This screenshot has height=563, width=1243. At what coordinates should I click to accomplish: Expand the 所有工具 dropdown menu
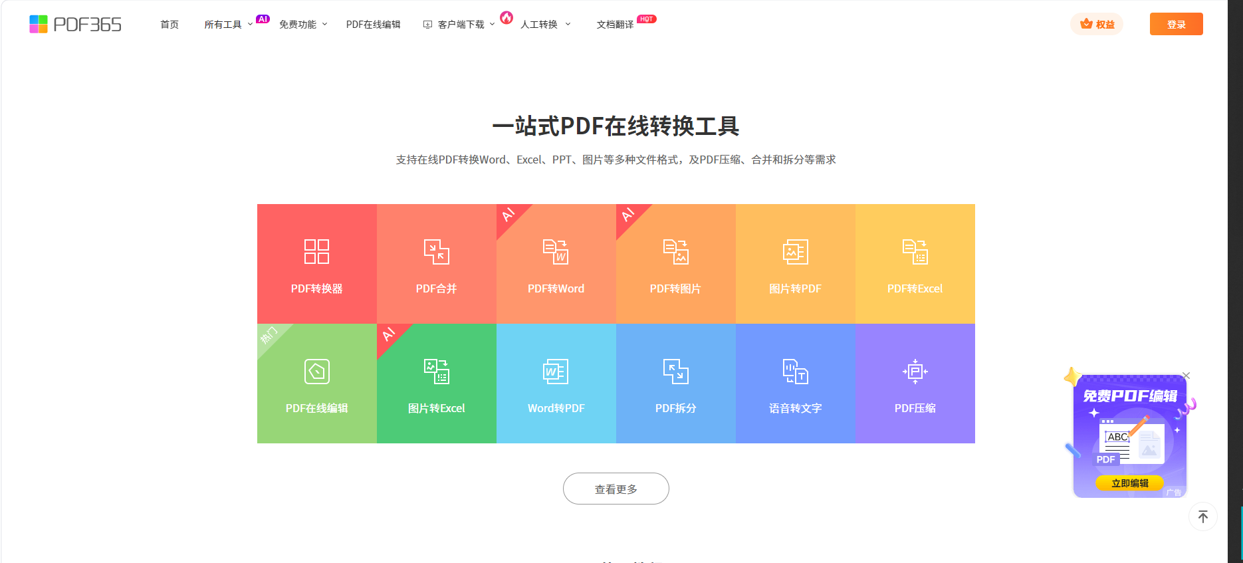click(227, 25)
